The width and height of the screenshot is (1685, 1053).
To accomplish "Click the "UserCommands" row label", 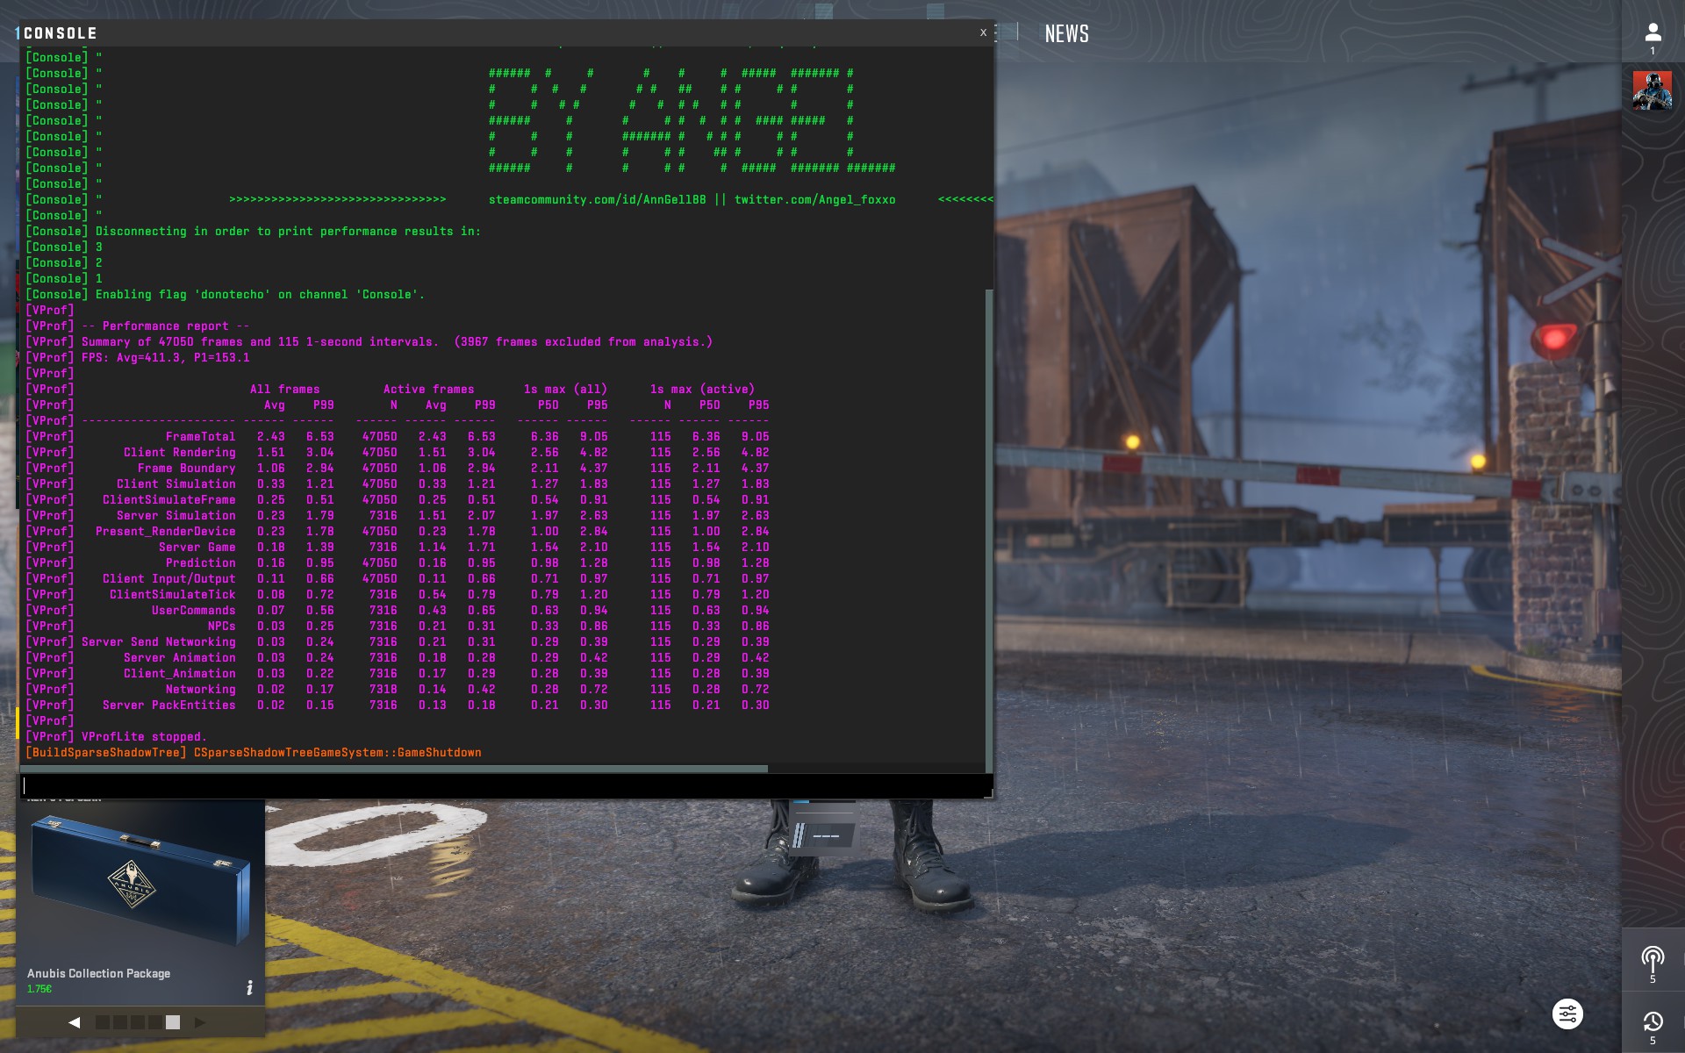I will click(194, 611).
